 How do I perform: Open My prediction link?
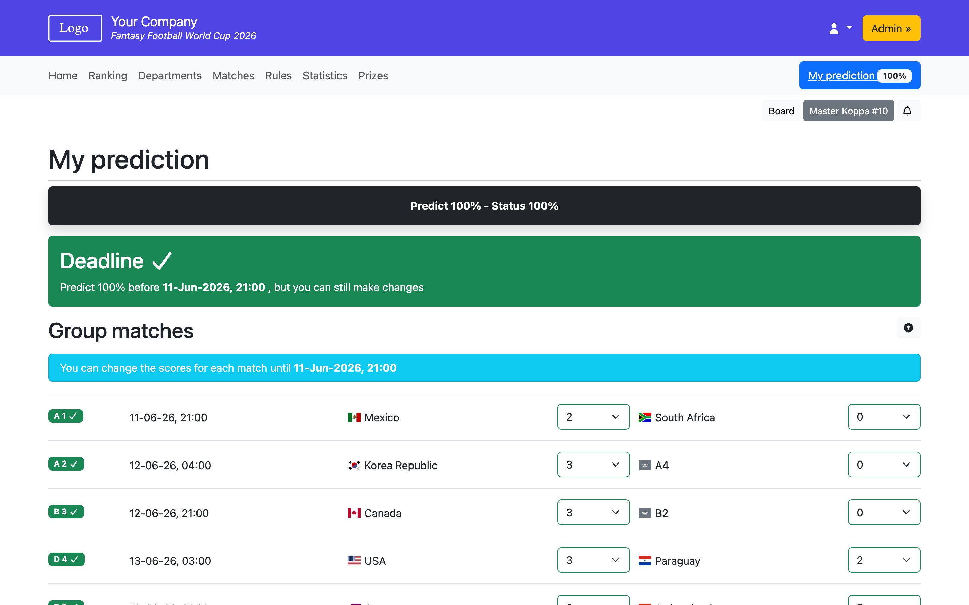coord(841,75)
